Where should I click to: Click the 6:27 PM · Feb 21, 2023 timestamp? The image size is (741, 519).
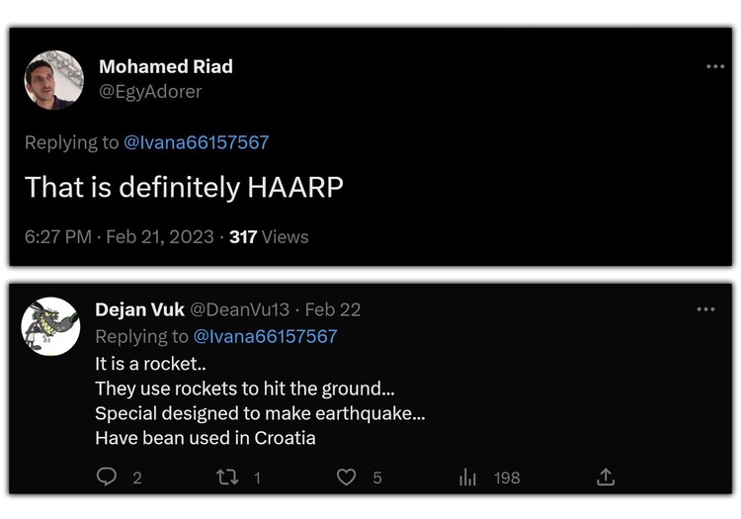[119, 236]
